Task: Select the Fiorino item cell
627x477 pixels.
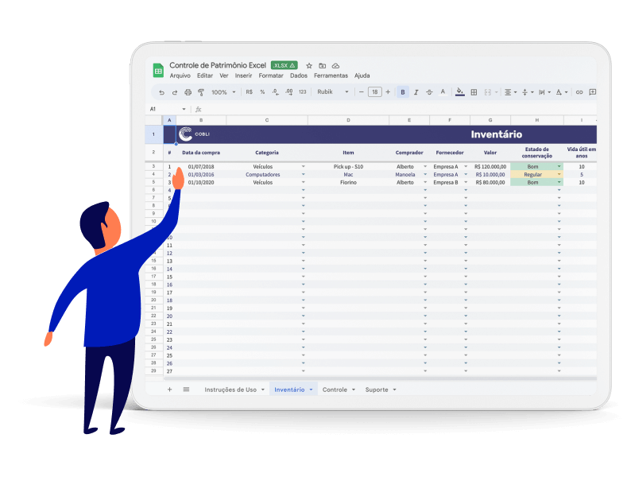Action: tap(348, 182)
